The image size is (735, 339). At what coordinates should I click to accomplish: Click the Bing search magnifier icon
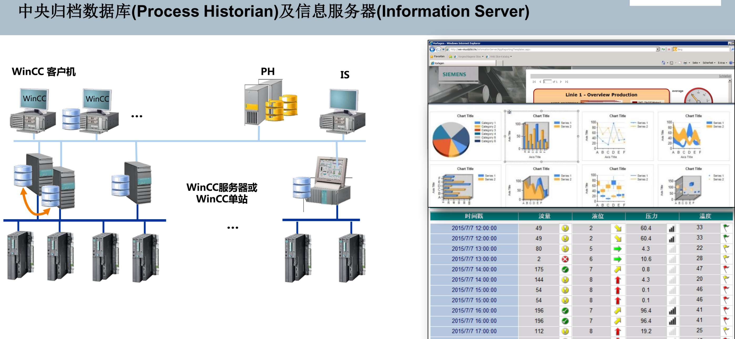[732, 49]
